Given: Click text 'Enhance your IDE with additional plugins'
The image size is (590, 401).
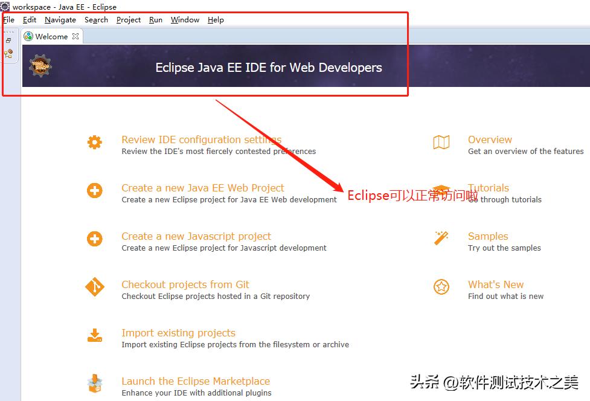Looking at the screenshot, I should point(196,393).
